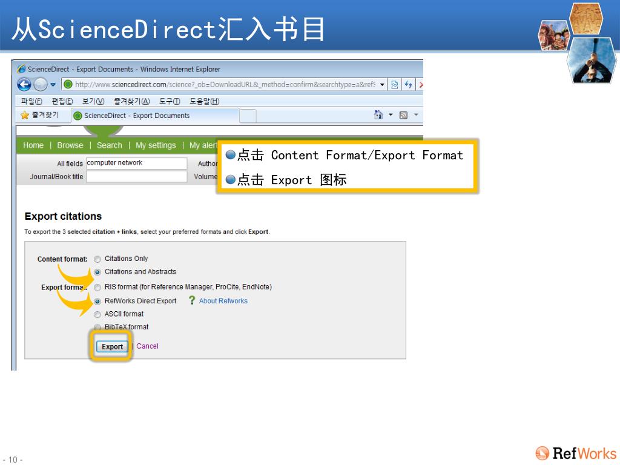Click the Compatibility View icon

(x=395, y=85)
